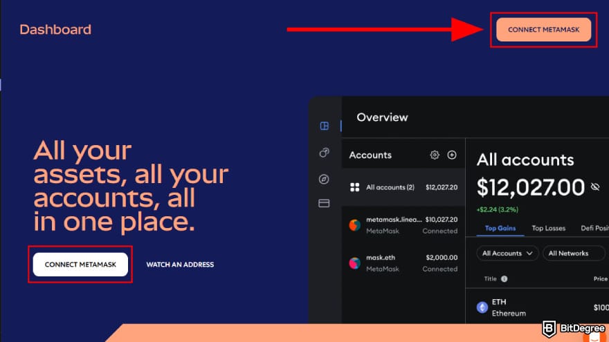Screen dimensions: 609x342
Task: Click the ETH Ethereum token icon
Action: point(482,307)
